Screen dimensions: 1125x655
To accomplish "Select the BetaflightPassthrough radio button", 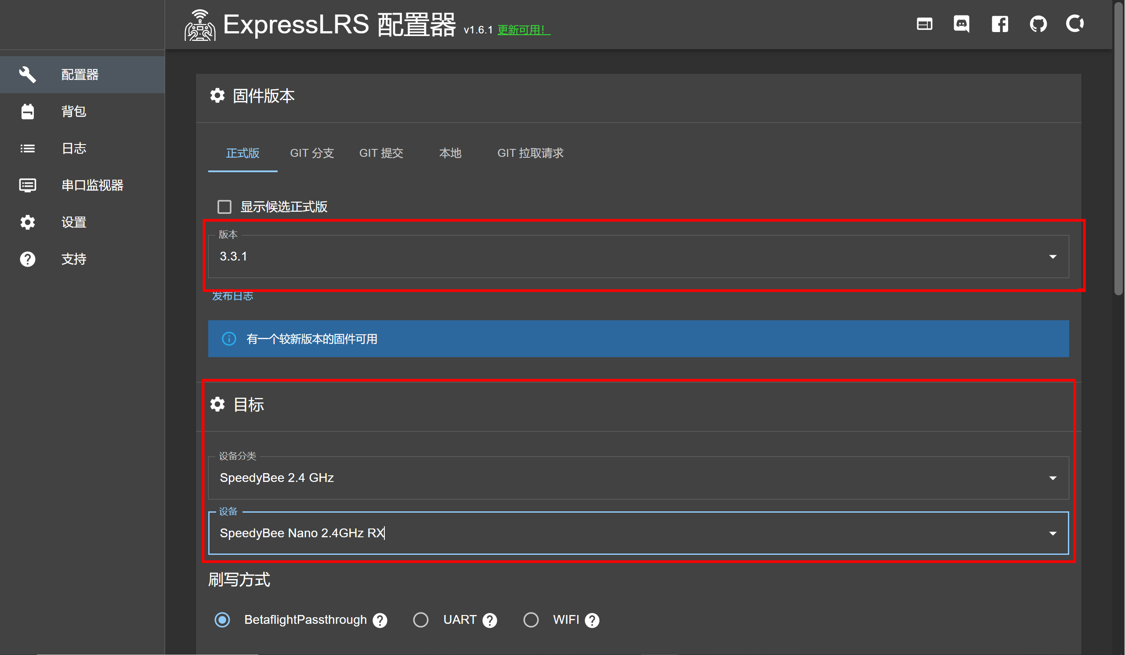I will point(222,620).
